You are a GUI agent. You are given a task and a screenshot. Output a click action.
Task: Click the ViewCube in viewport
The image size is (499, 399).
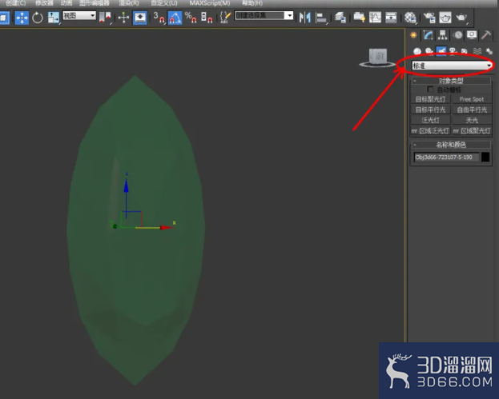tap(378, 58)
